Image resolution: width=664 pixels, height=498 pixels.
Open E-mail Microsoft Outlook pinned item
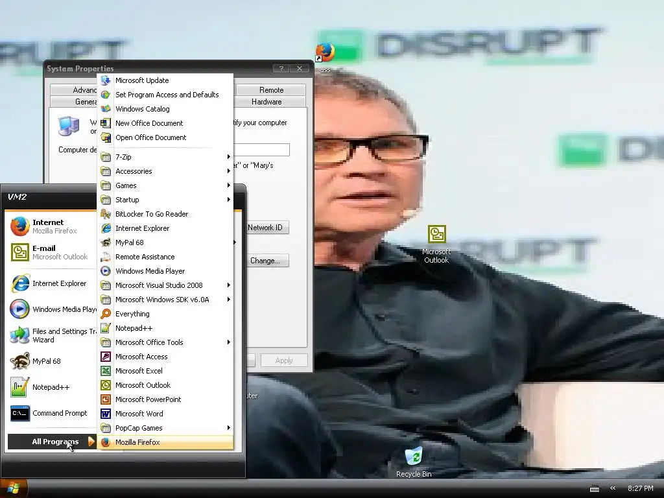click(52, 252)
